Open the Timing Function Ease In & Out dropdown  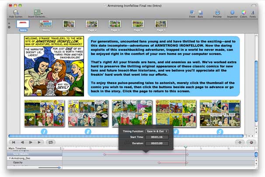tap(157, 131)
